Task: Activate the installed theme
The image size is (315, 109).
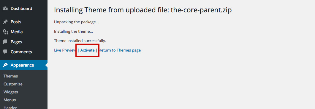Action: [x=87, y=50]
